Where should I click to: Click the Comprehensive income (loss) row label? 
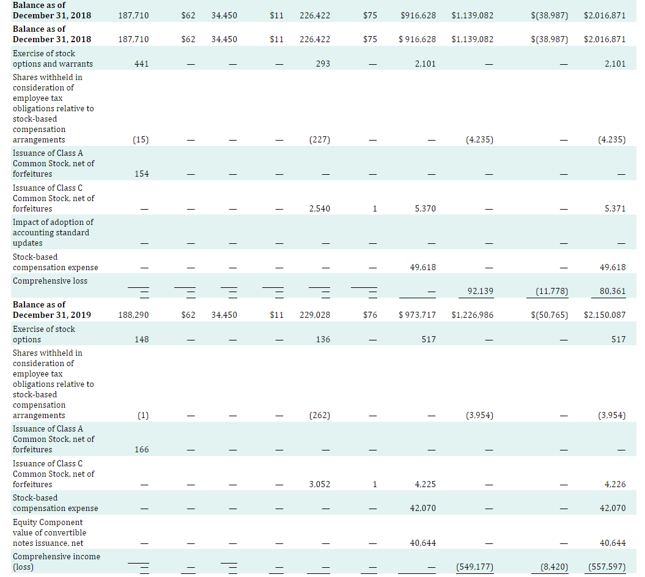point(56,562)
